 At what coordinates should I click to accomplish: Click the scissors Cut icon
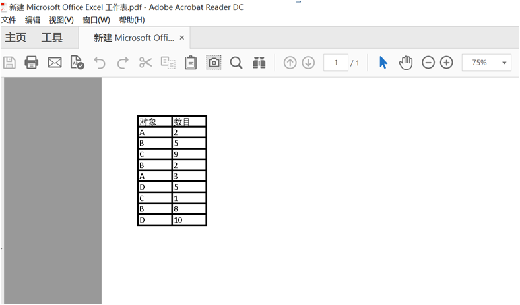tap(145, 63)
